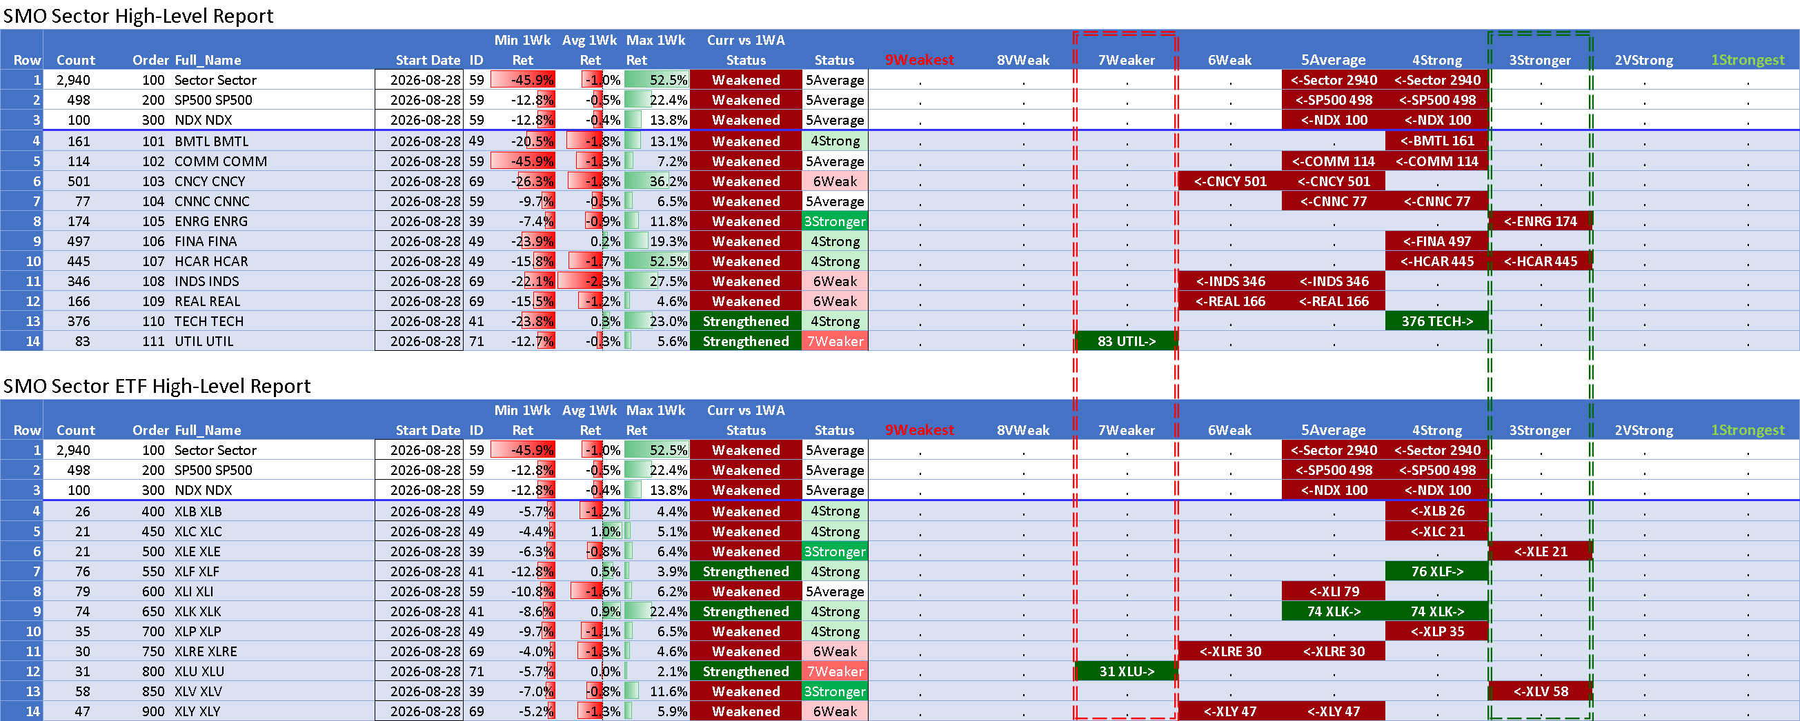The width and height of the screenshot is (1800, 721).
Task: Select the "3Stronger" status in the ENRG row
Action: pos(834,221)
